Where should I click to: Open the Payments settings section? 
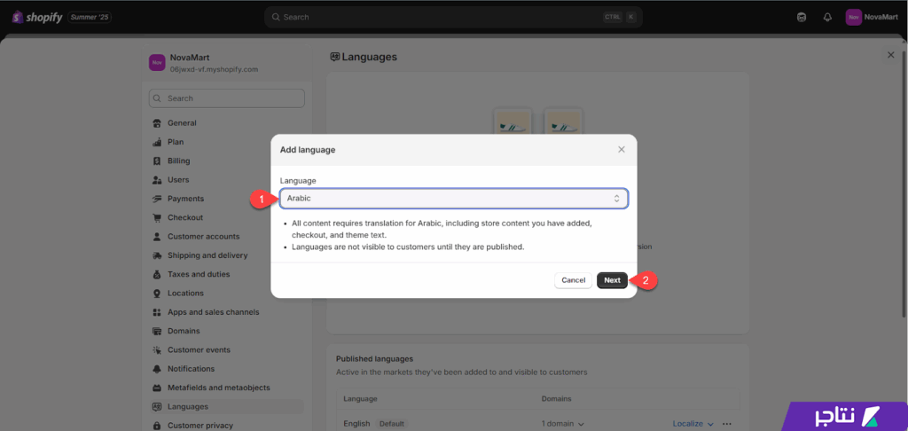click(185, 199)
